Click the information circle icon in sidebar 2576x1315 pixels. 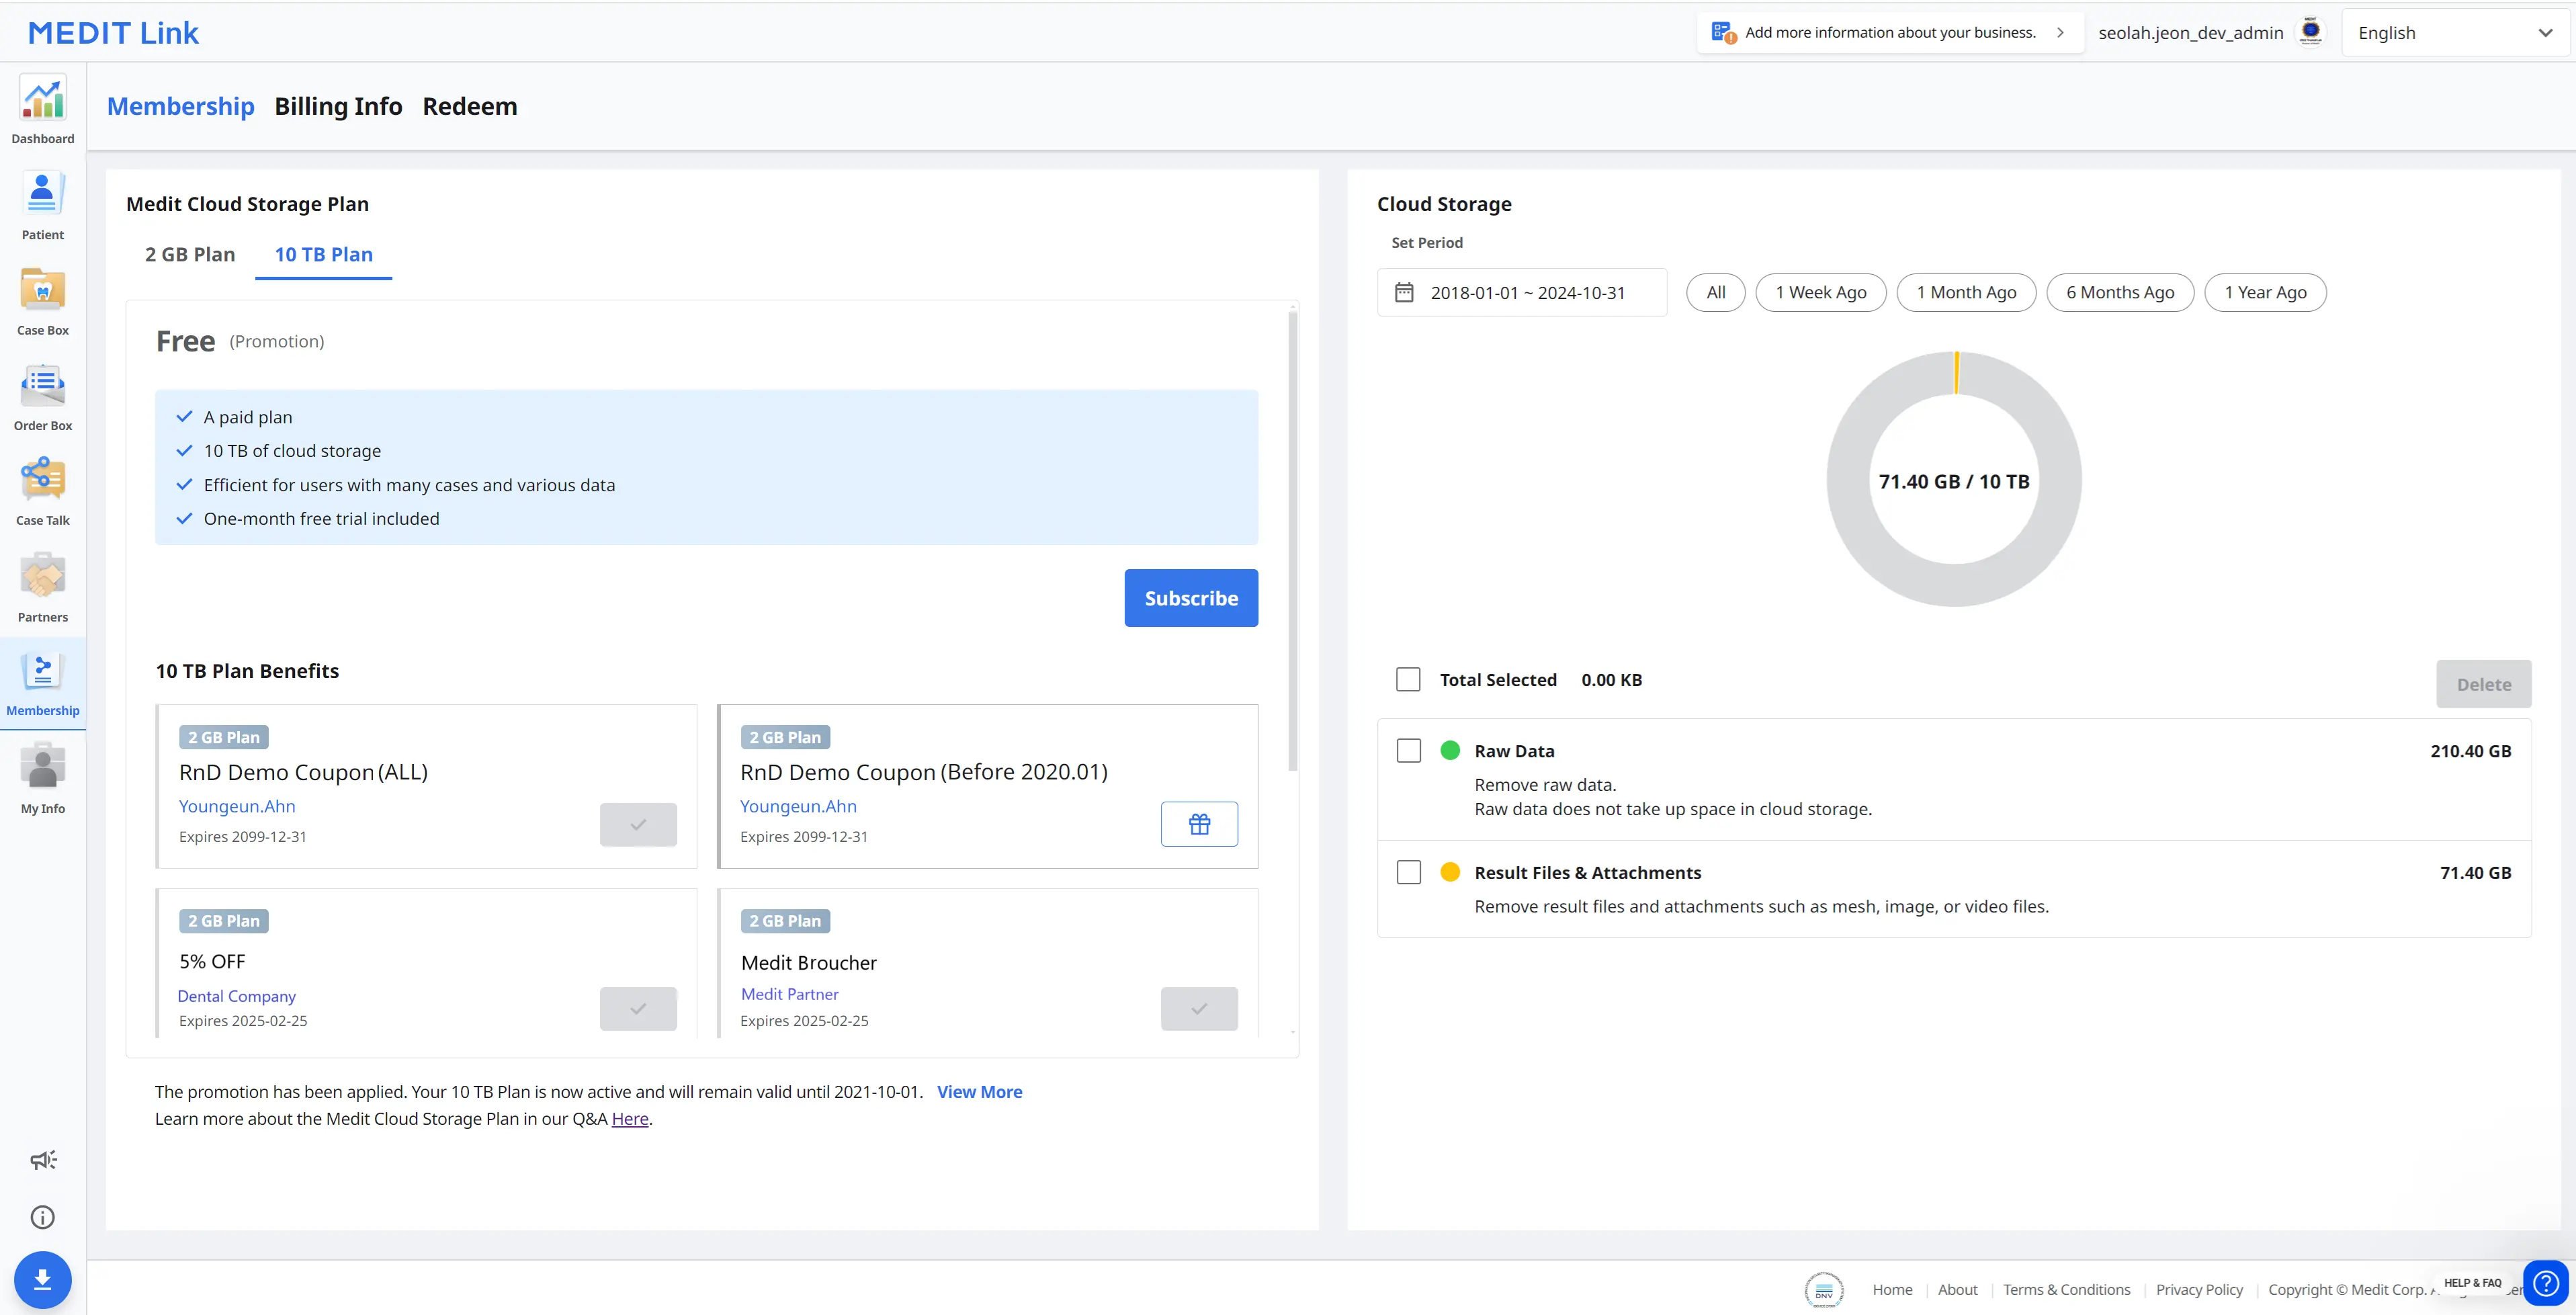(43, 1217)
